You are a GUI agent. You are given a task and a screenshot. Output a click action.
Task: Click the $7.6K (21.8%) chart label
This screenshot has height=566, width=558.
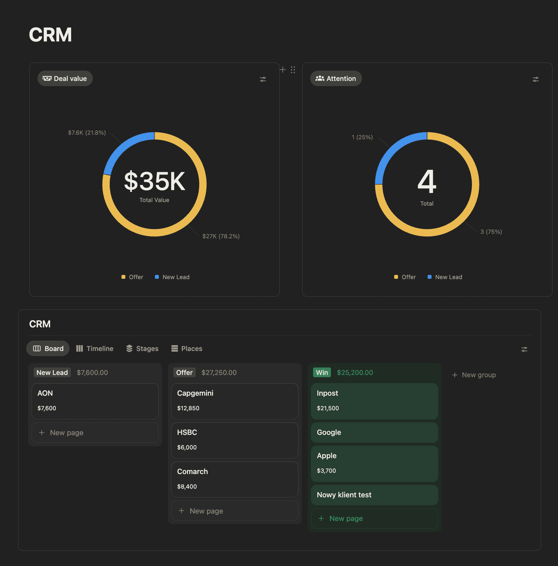pos(87,133)
